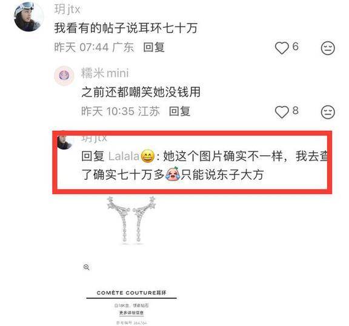Open the 糯米mini username link
The image size is (349, 326).
105,73
